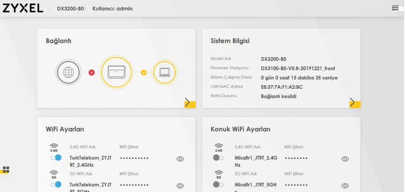Click the ZYXEL logo

click(x=23, y=8)
